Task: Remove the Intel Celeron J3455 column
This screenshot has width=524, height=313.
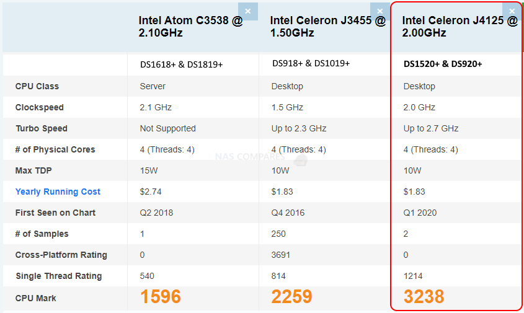Action: 380,11
